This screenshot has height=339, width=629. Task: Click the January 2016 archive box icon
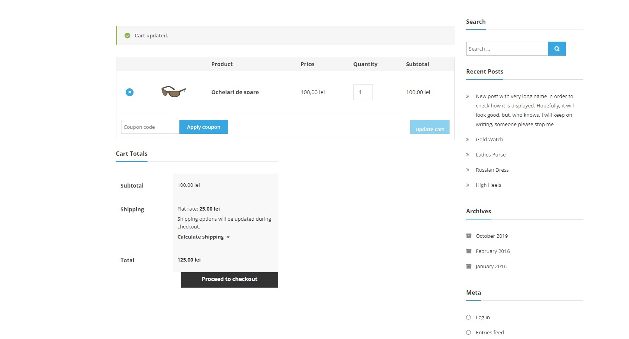tap(469, 266)
